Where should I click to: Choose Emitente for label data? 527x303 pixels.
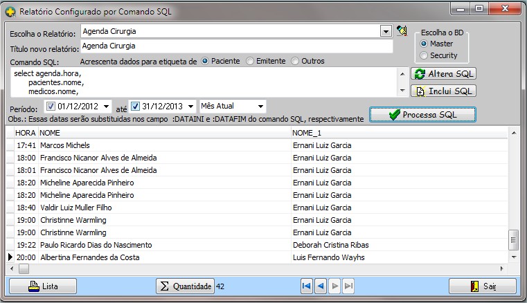point(251,61)
